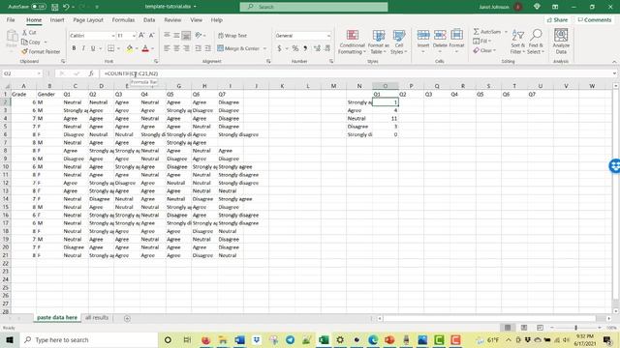Viewport: 620px width, 348px height.
Task: Click the Excel icon in the taskbar
Action: click(324, 339)
